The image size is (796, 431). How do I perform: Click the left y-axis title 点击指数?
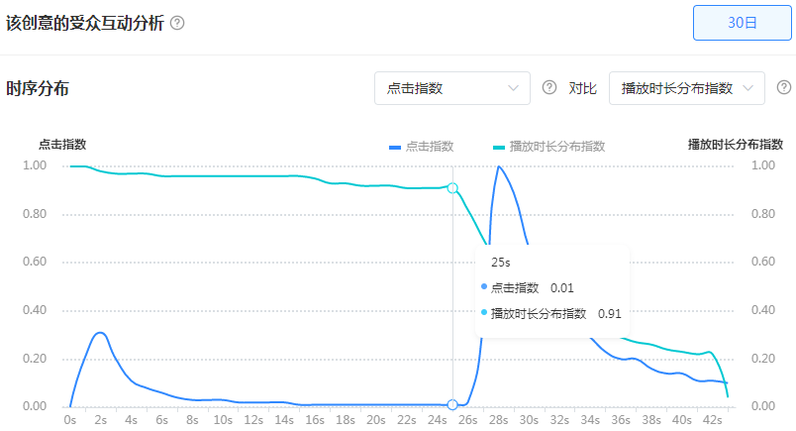63,144
